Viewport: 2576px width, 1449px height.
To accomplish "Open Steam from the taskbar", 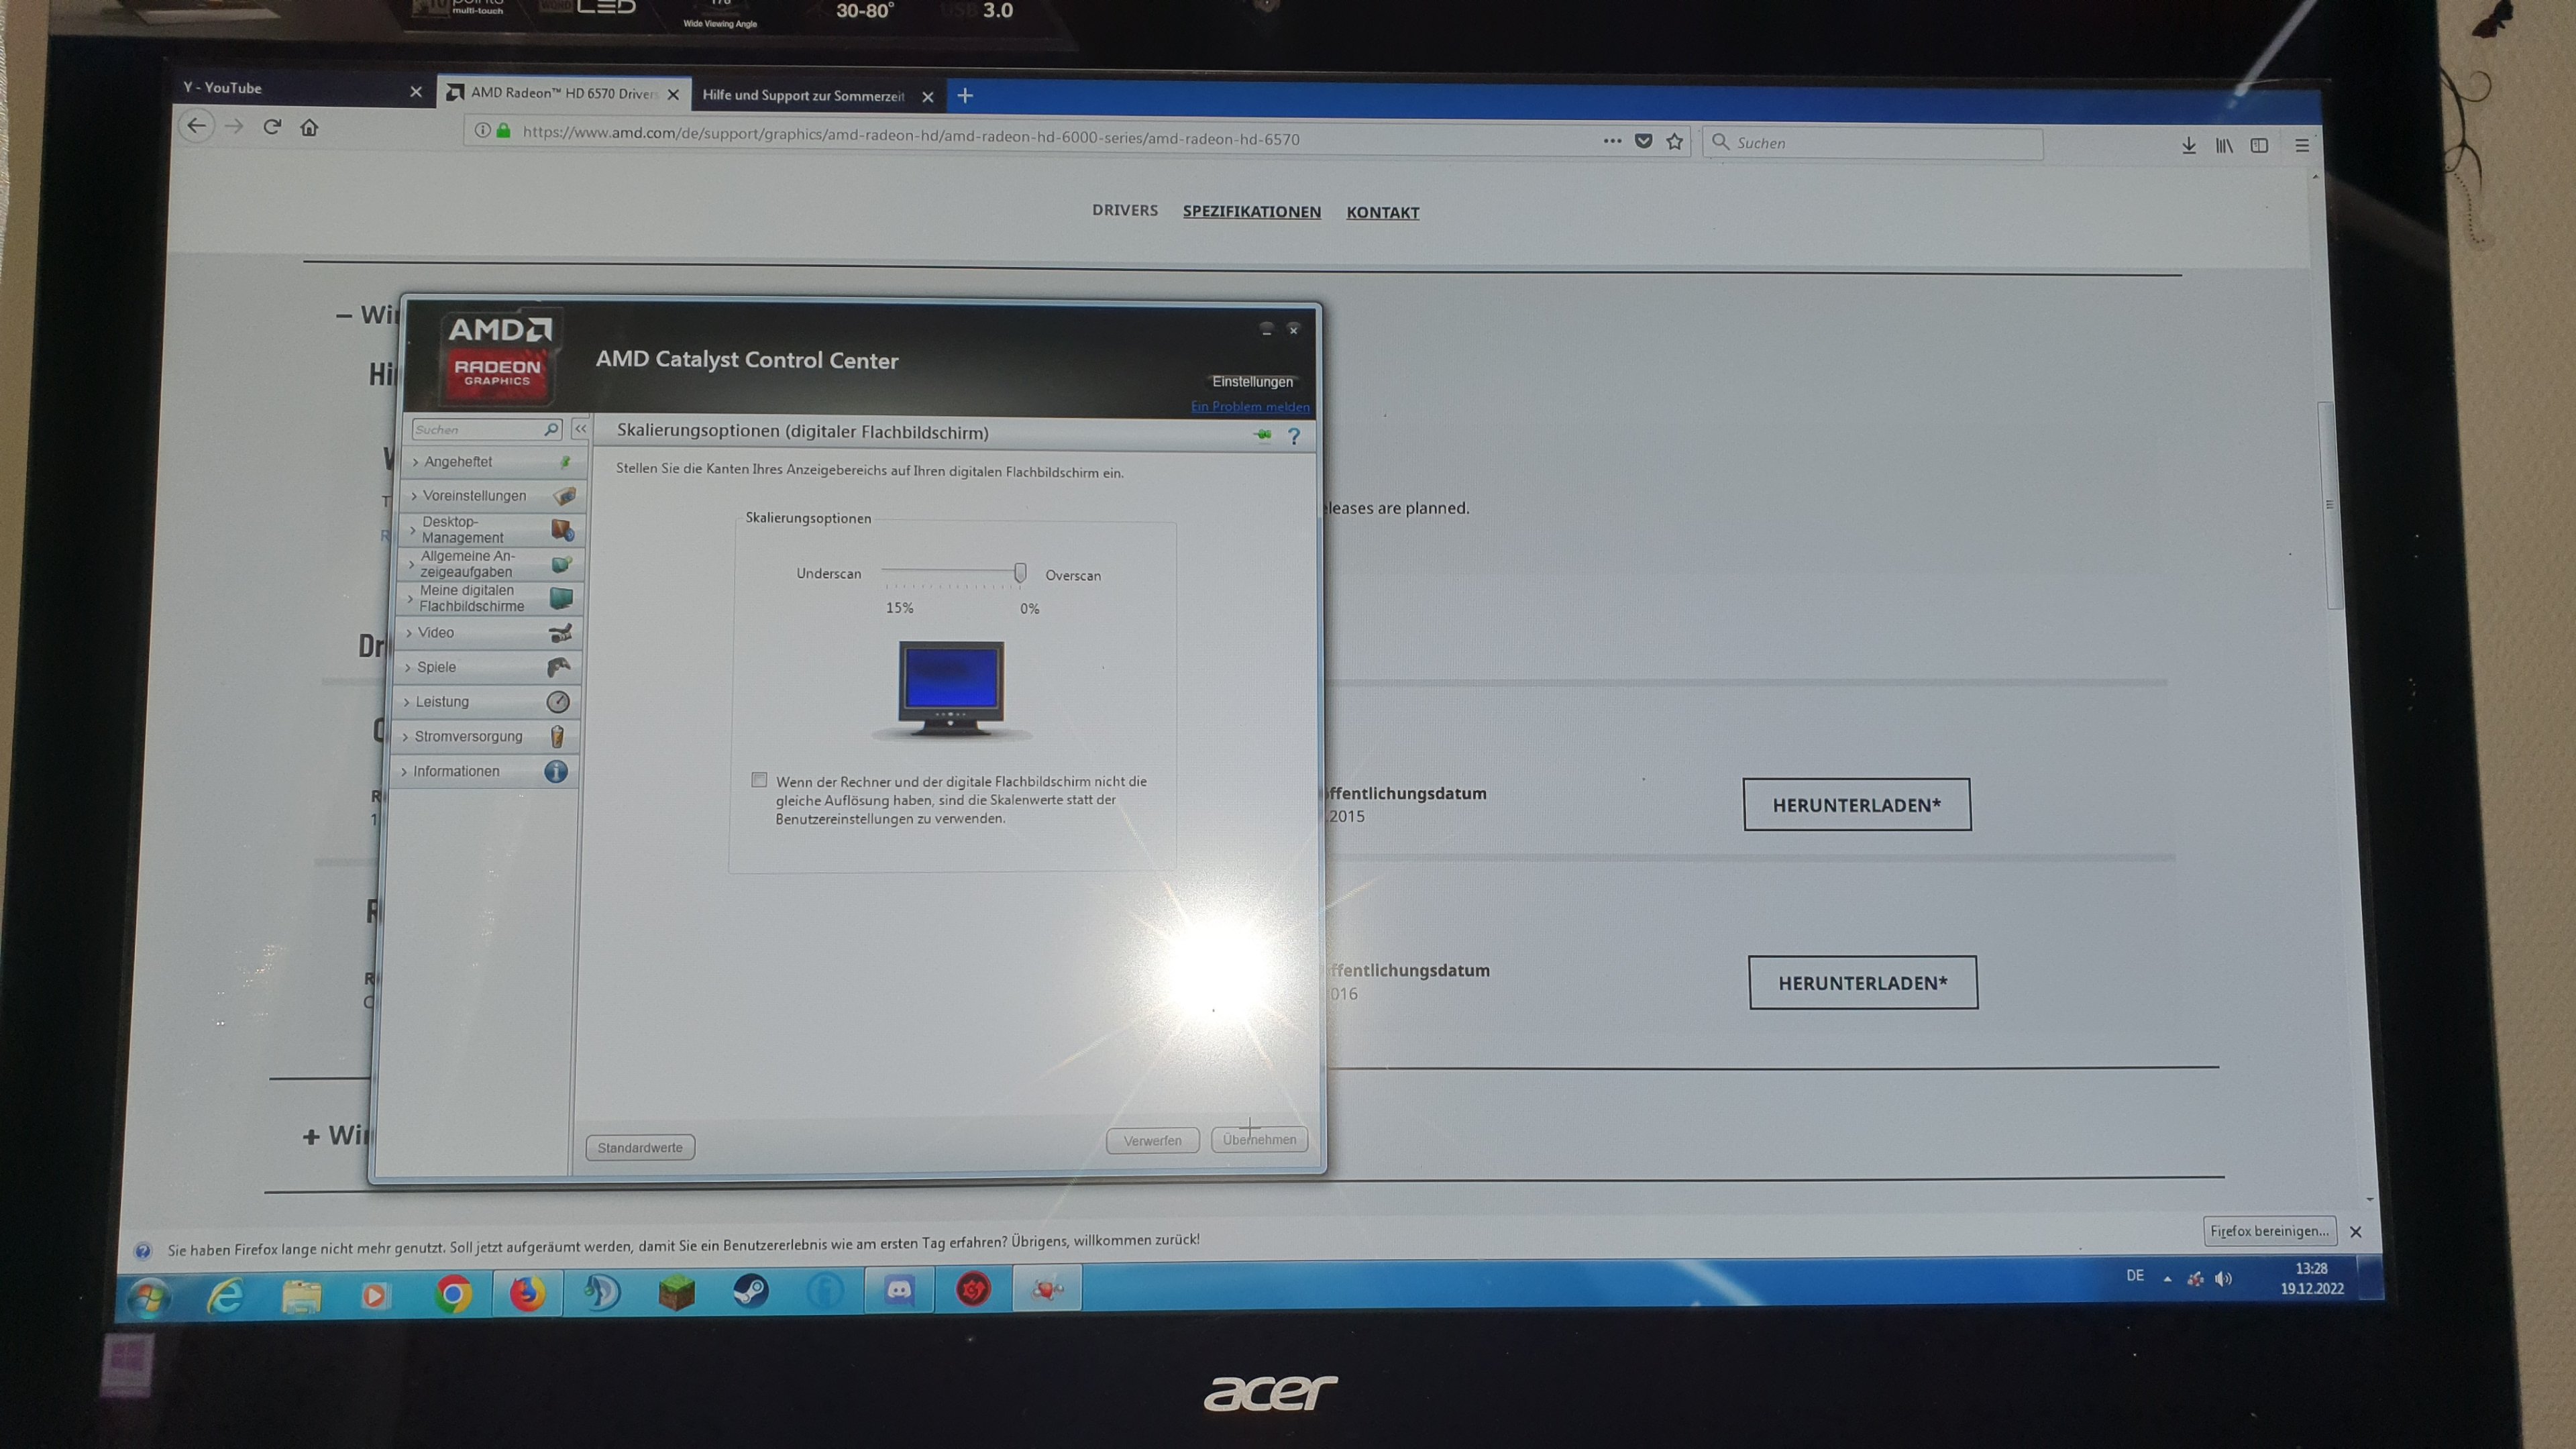I will click(751, 1291).
